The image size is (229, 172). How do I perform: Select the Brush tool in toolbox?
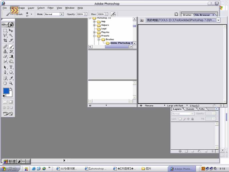point(11,46)
